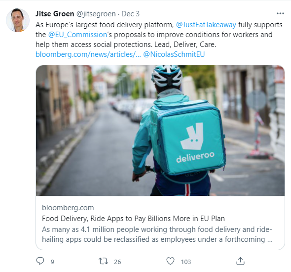The height and width of the screenshot is (272, 291).
Task: Open the Jitse Groen display name
Action: pyautogui.click(x=55, y=14)
